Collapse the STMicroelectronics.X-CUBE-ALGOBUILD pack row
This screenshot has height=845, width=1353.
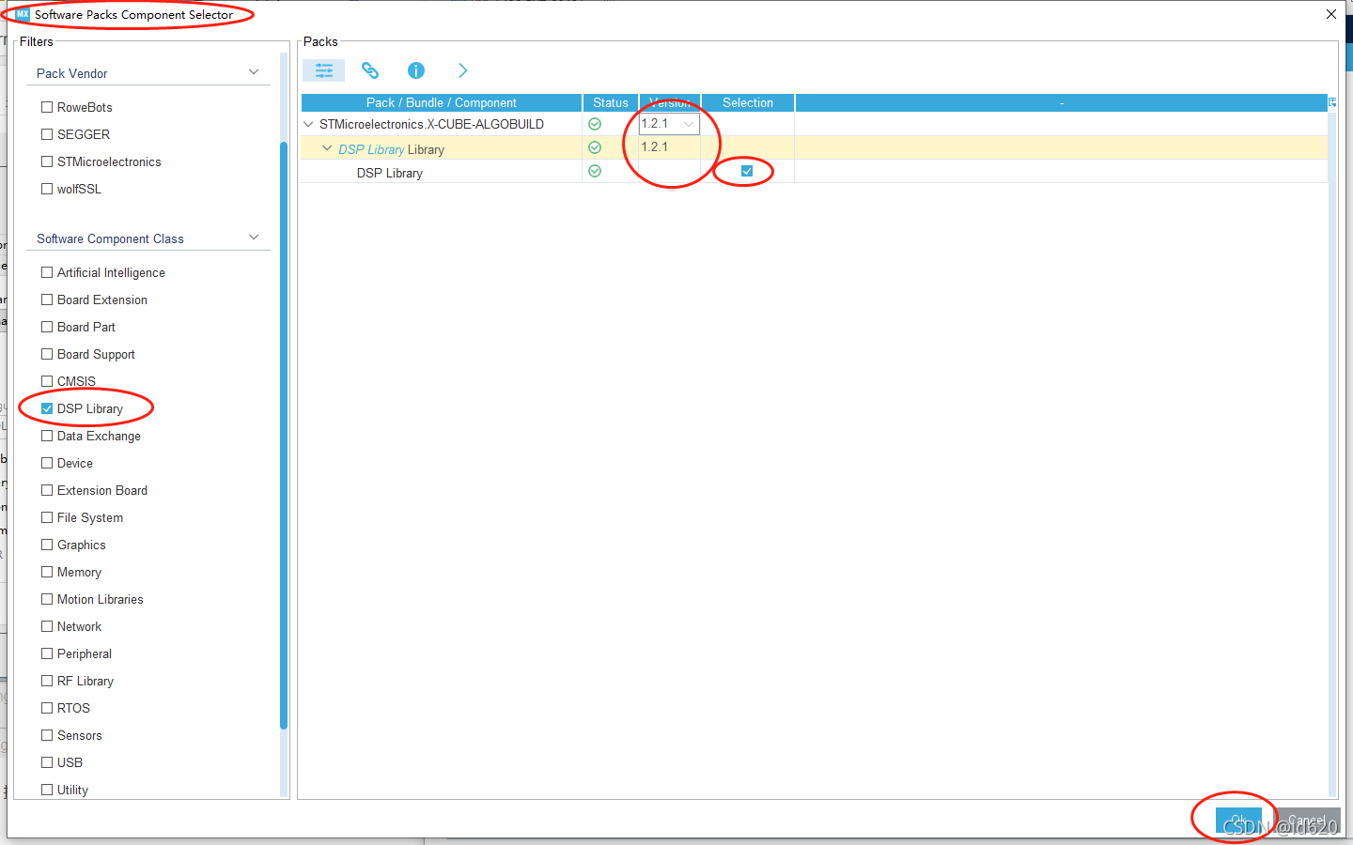point(308,124)
